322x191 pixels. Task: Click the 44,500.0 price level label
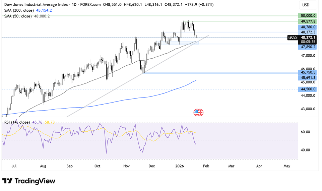(307, 89)
